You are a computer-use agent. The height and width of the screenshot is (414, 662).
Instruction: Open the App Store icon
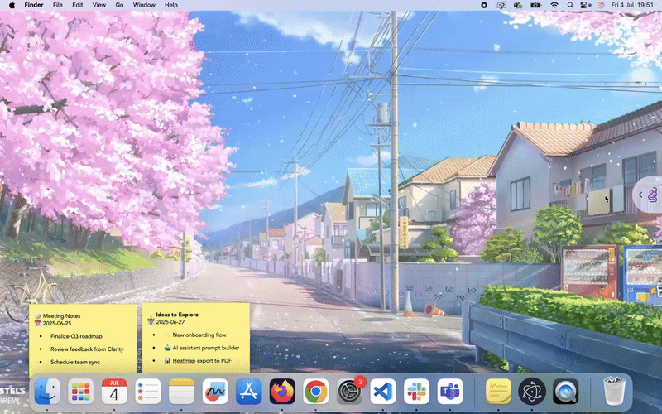coord(248,391)
